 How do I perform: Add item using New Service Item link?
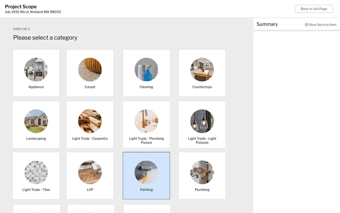click(x=321, y=25)
